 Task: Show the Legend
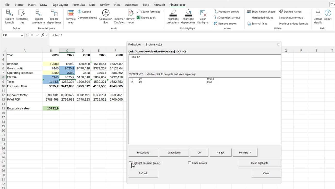point(84,12)
